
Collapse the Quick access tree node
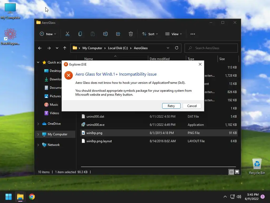[x=38, y=62]
